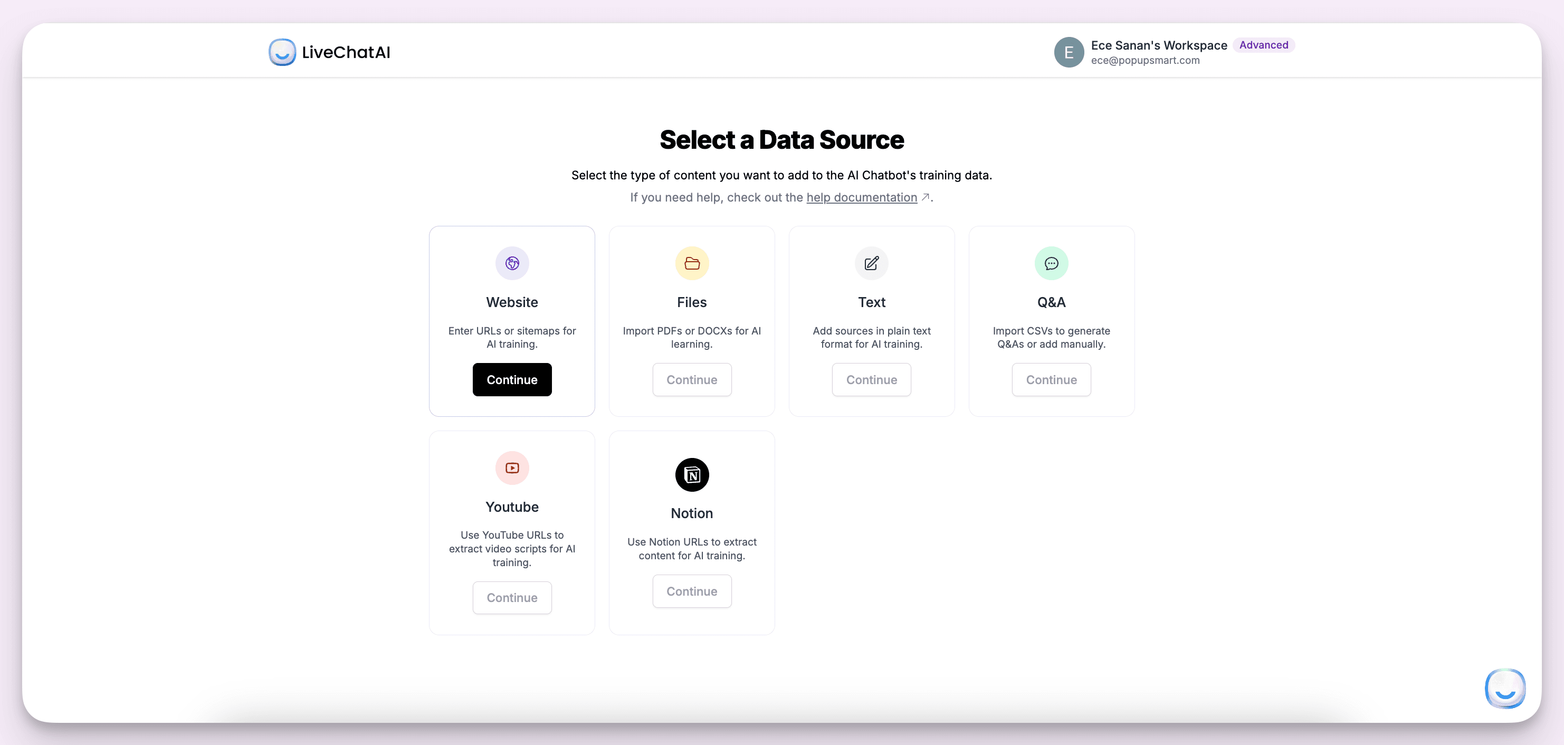Click 'Enter URLs or sitemaps for AI training' description
Viewport: 1564px width, 745px height.
click(x=512, y=337)
